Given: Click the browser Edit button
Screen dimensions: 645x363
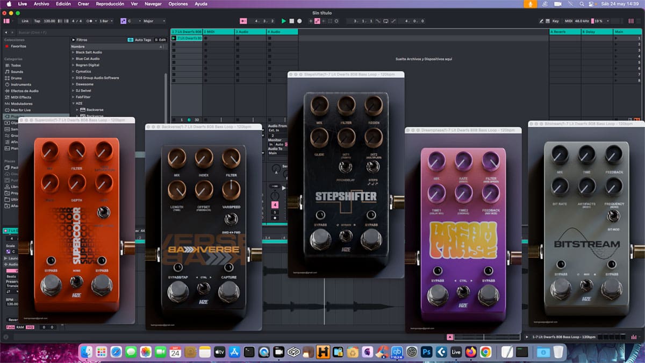Looking at the screenshot, I should click(x=161, y=40).
